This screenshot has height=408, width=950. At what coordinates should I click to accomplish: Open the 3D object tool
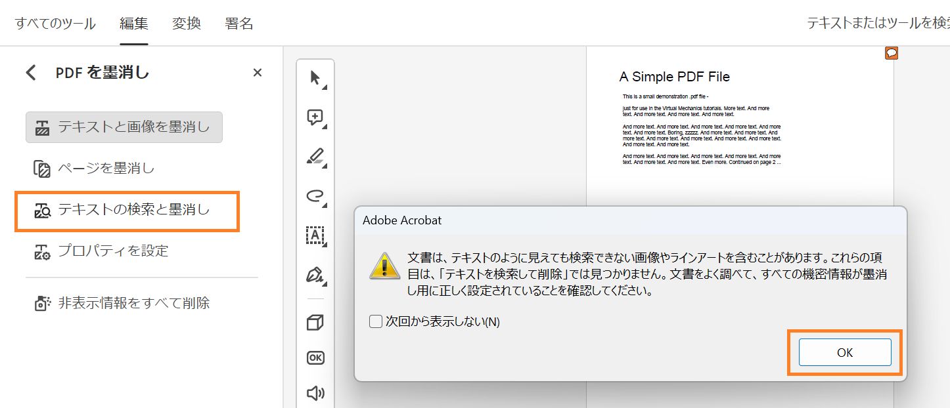click(x=315, y=322)
